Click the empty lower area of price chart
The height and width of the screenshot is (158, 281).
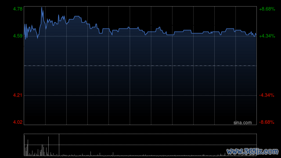pyautogui.click(x=140, y=109)
